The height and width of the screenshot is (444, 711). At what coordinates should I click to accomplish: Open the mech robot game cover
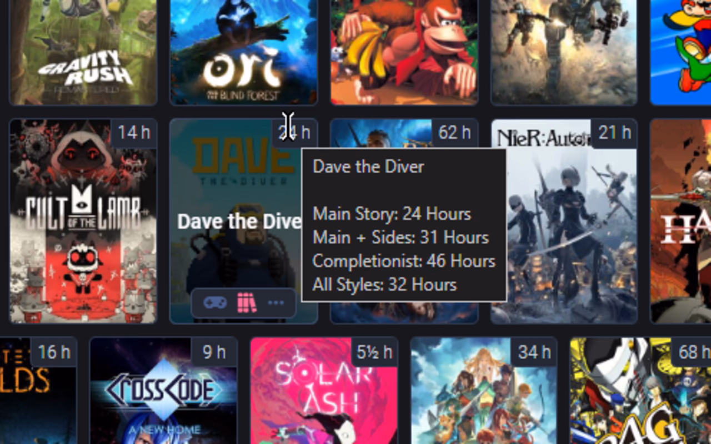pos(564,52)
